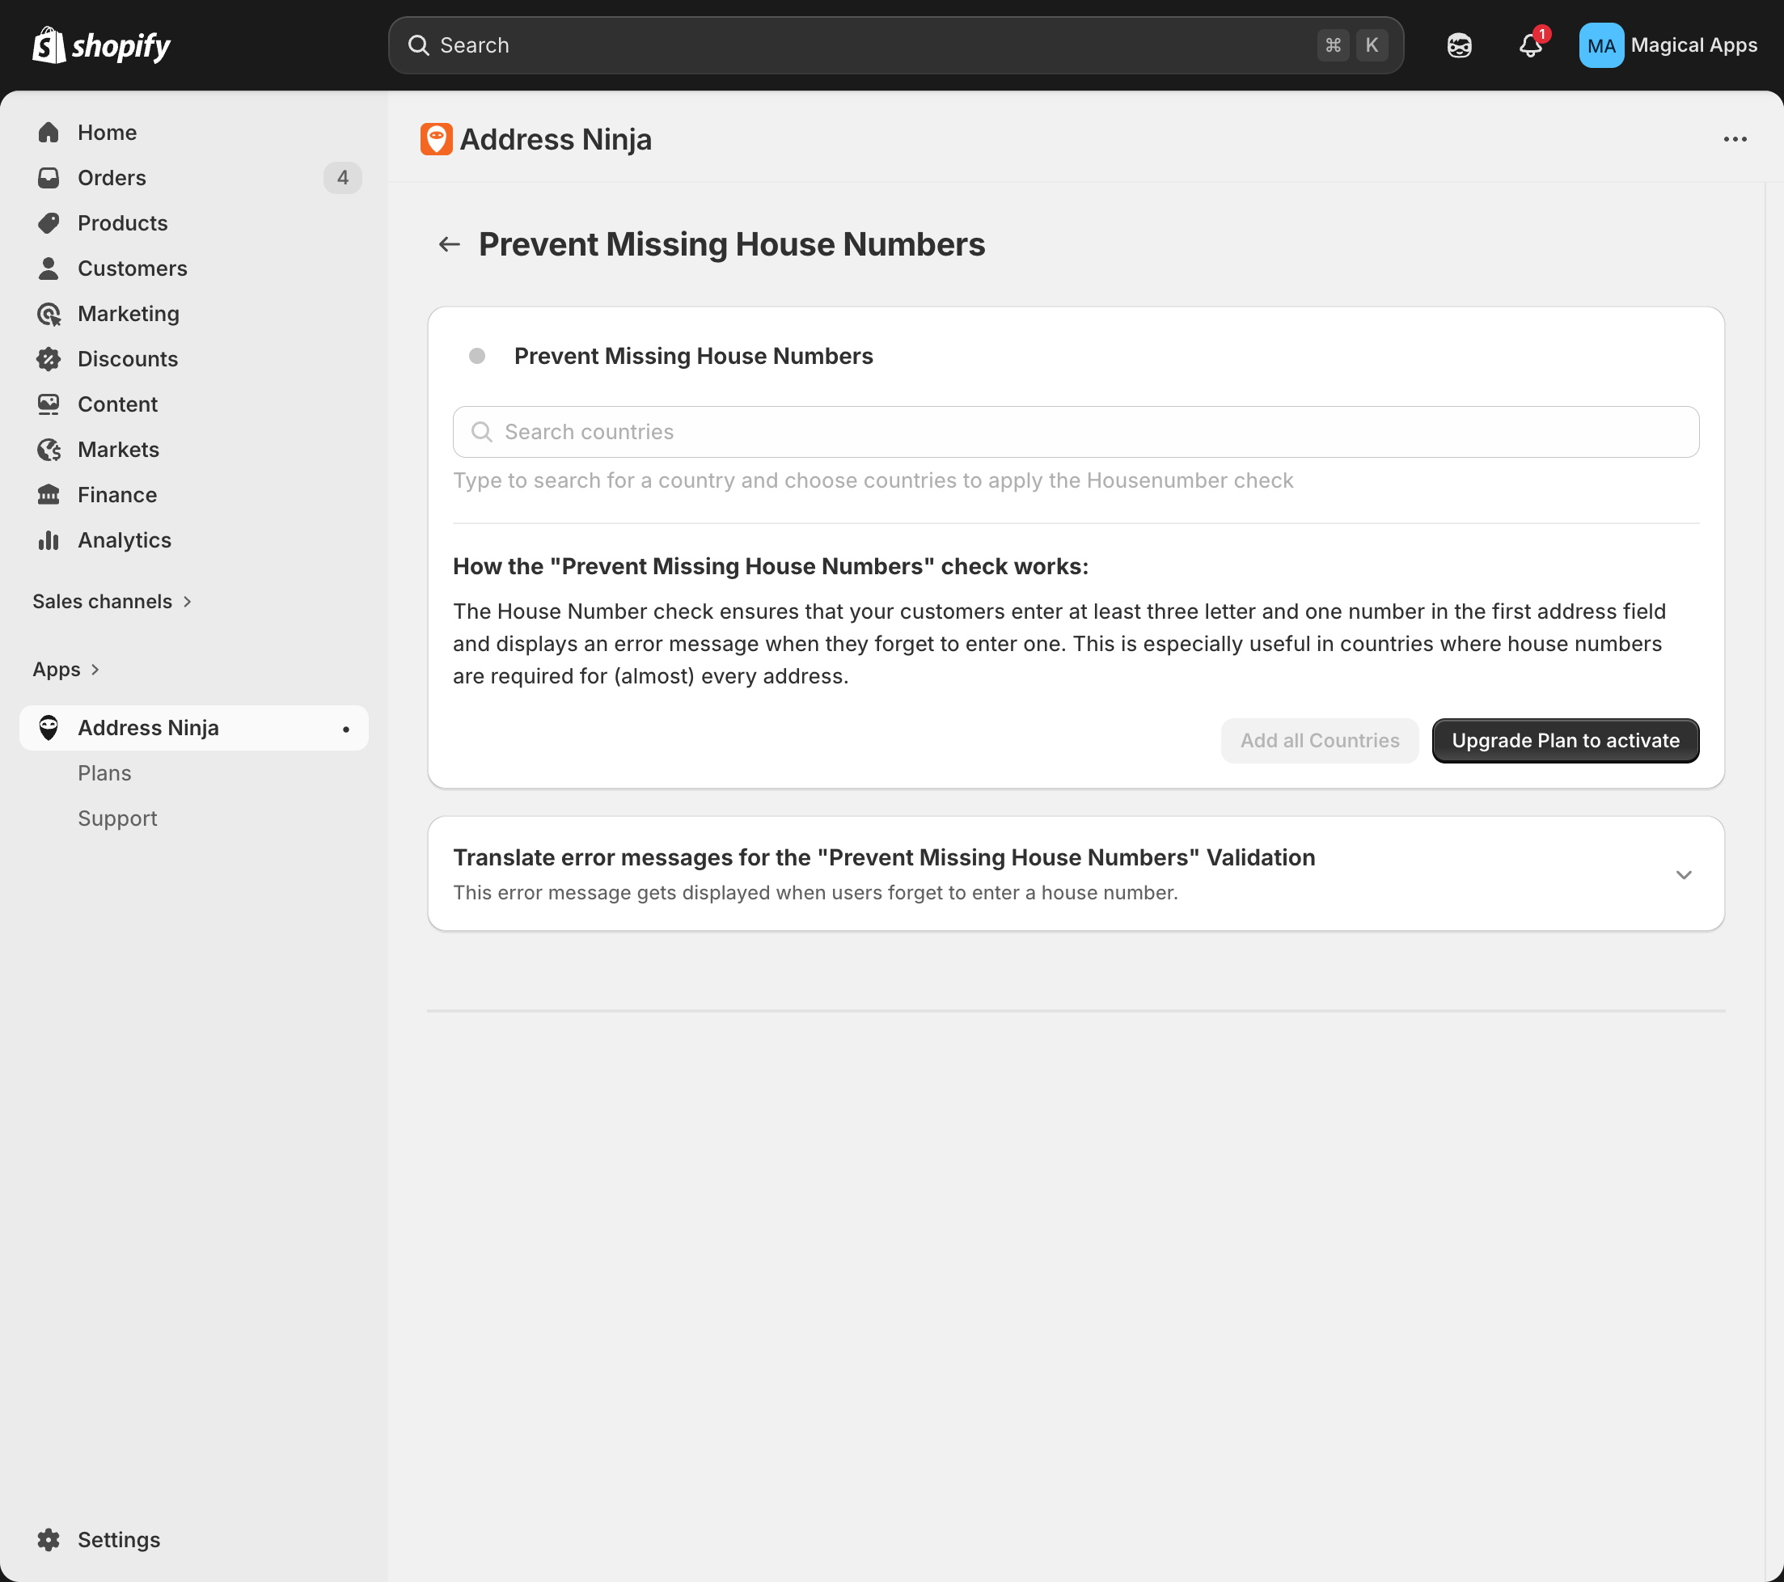
Task: Open the Sidekick assistant icon
Action: coord(1458,45)
